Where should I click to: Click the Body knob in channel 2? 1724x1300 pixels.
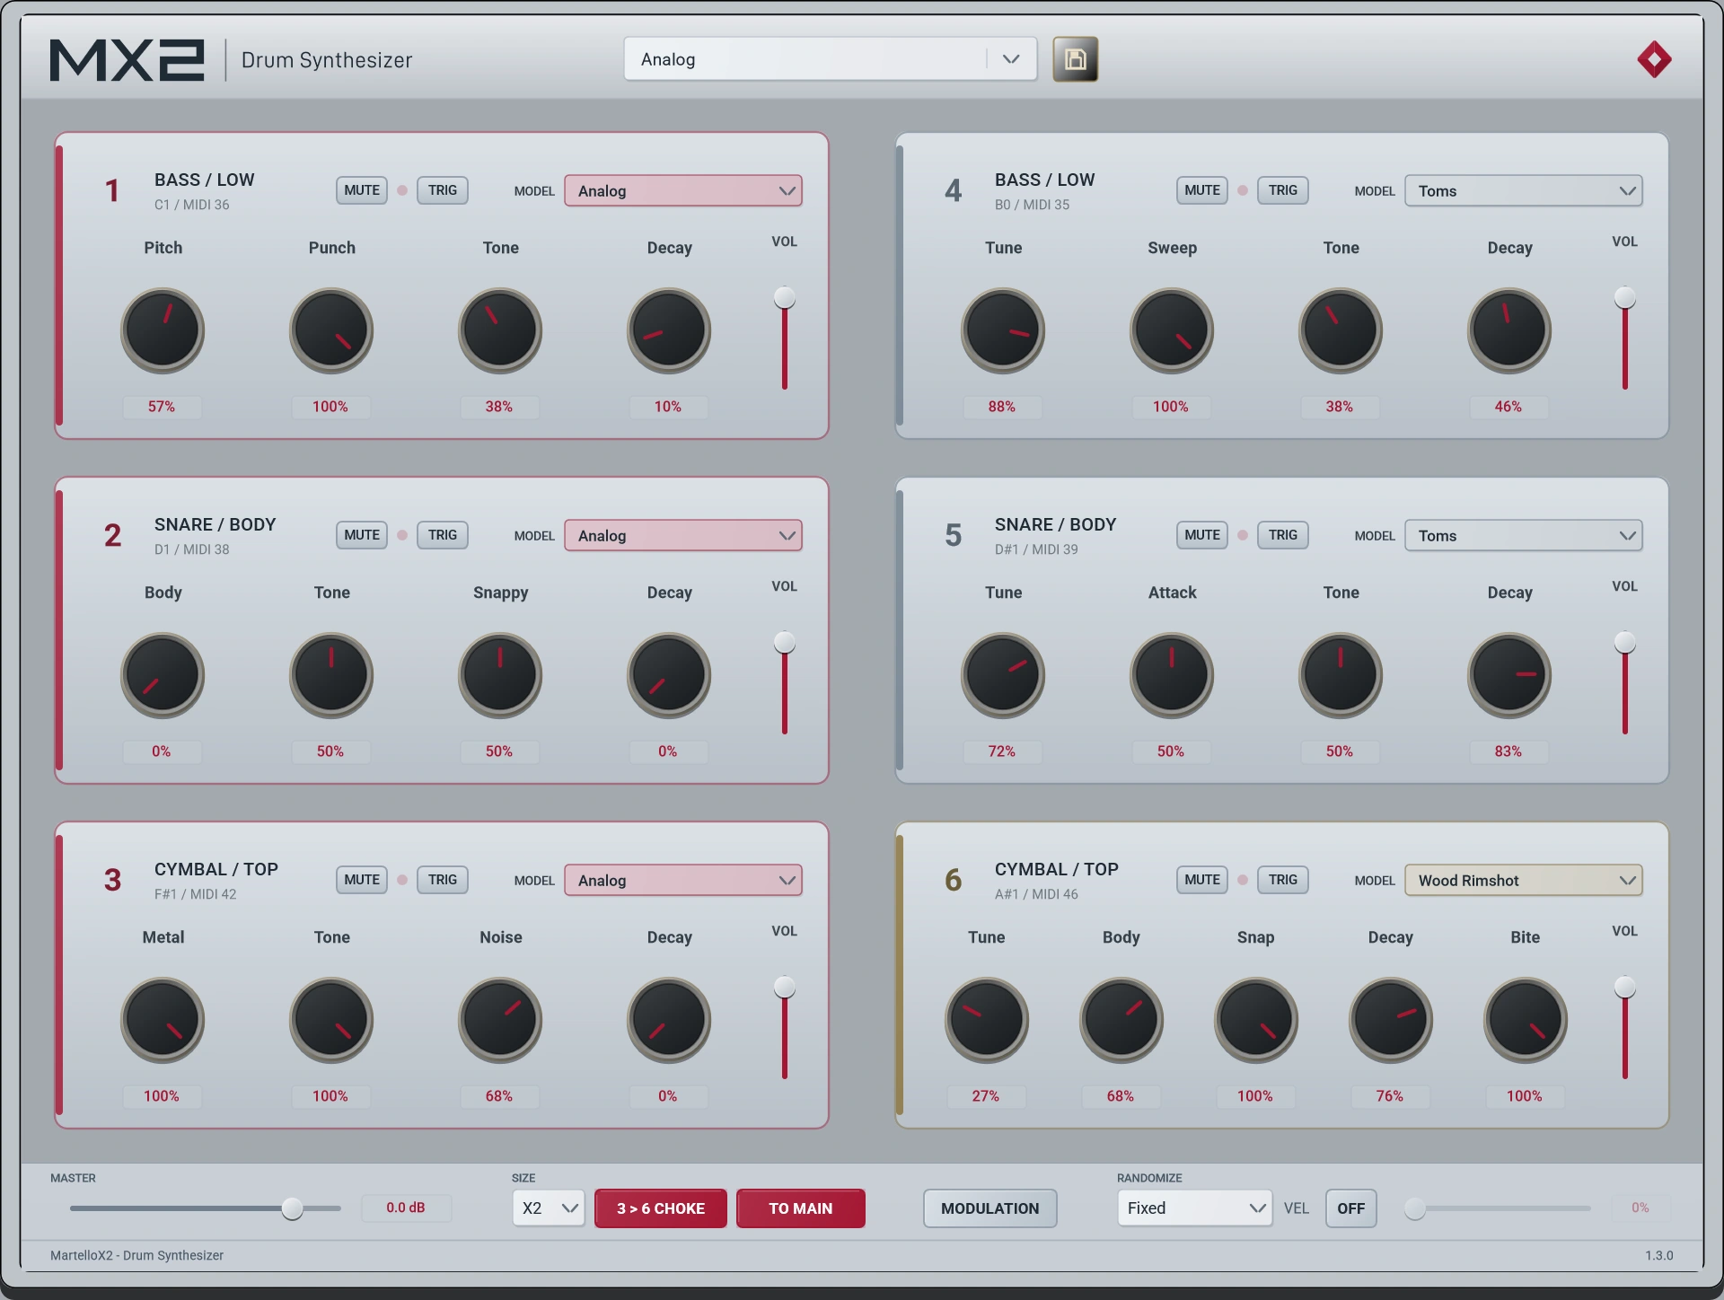163,675
